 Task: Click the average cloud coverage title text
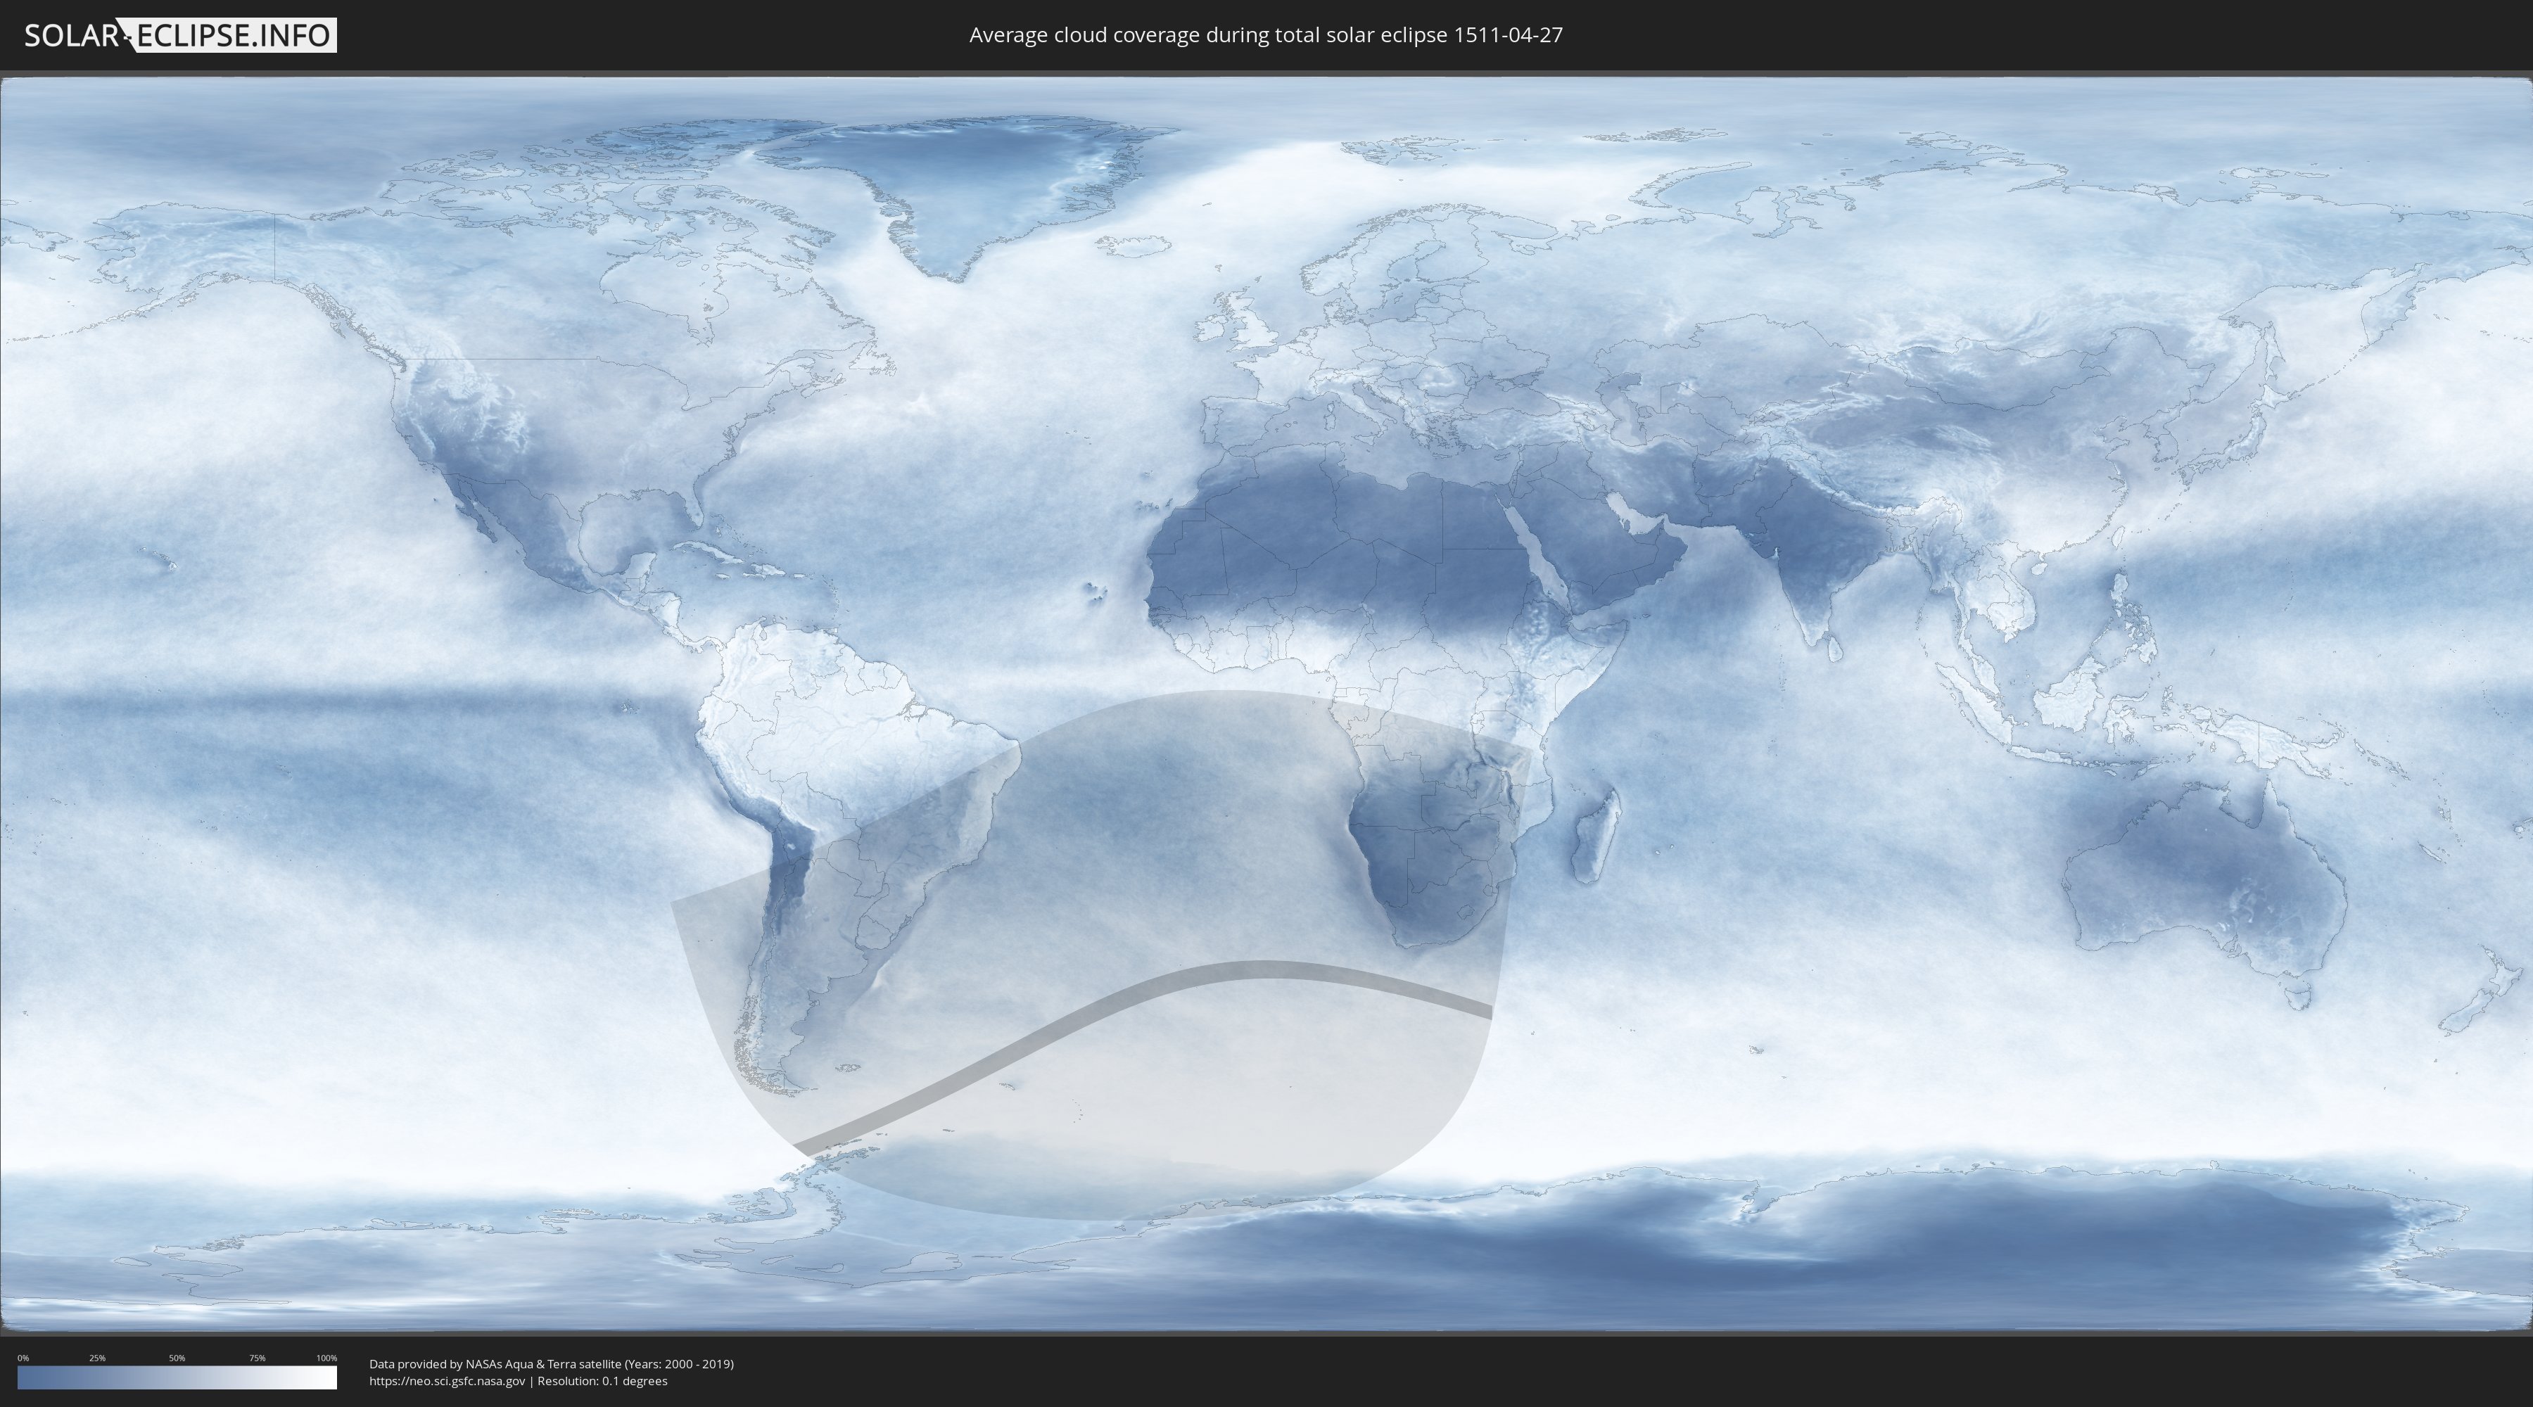(1266, 35)
